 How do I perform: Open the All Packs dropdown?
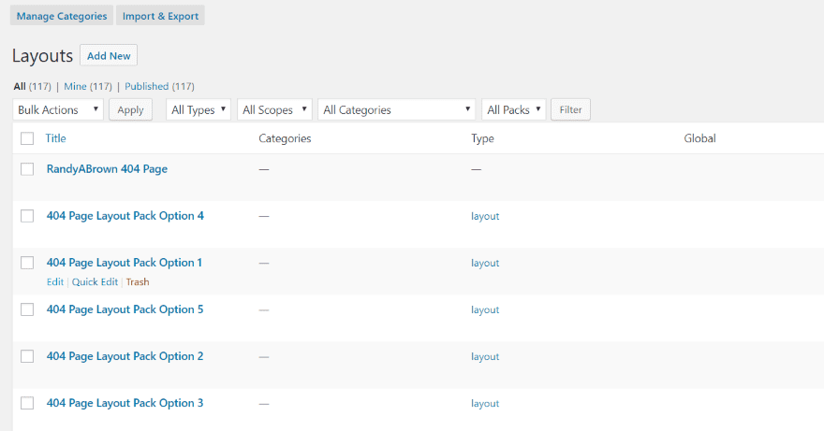click(514, 109)
